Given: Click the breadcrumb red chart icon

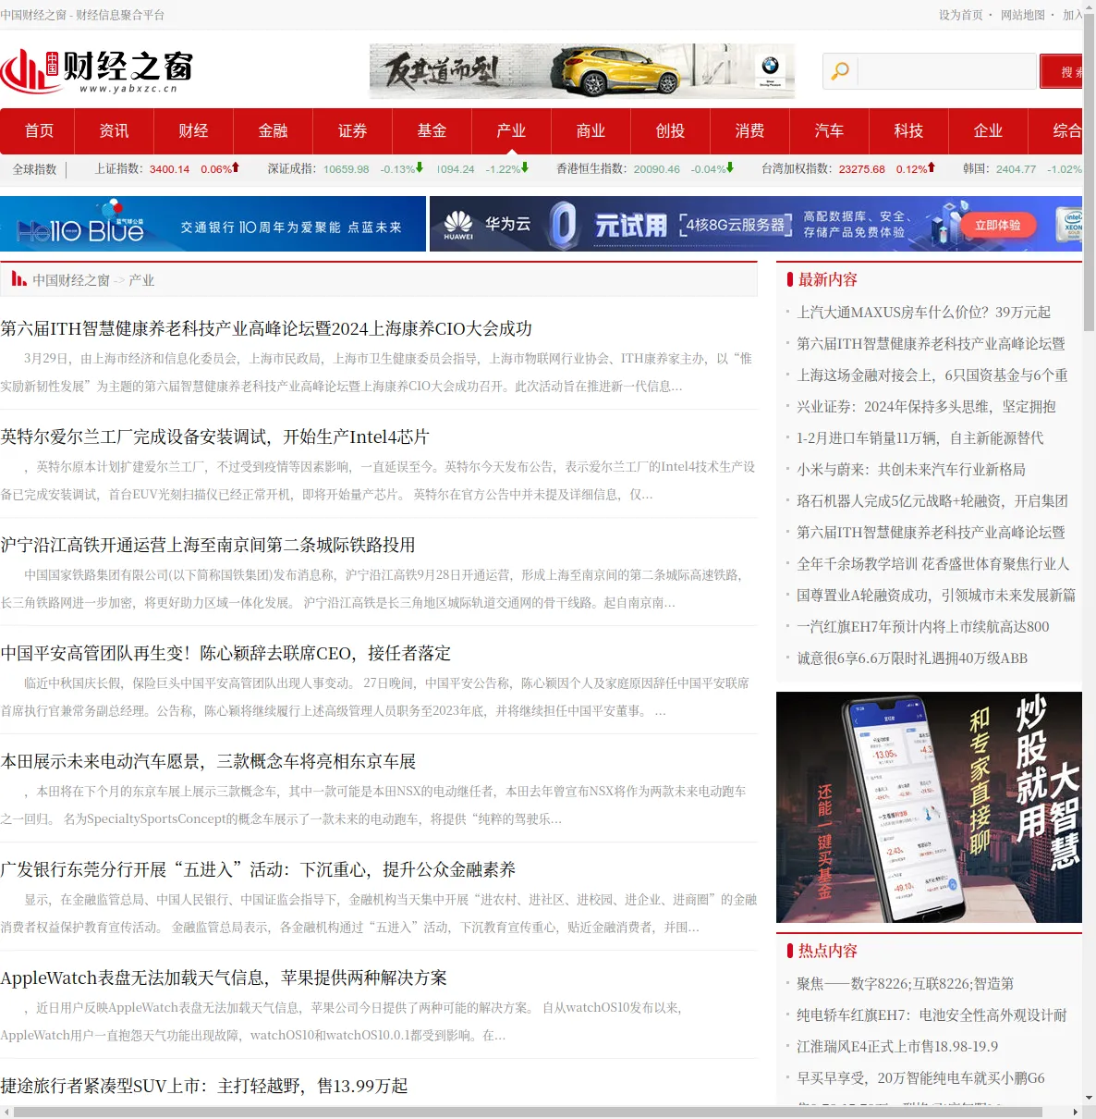Looking at the screenshot, I should (18, 278).
